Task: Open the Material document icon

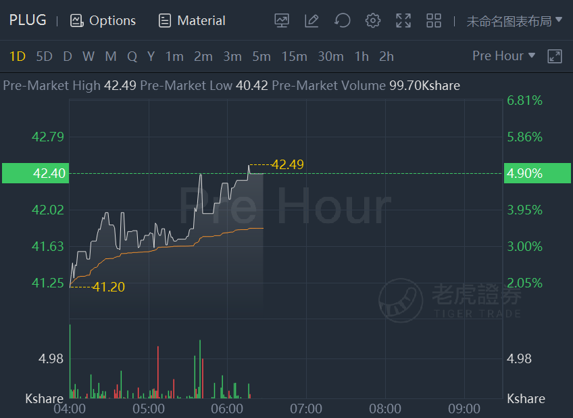Action: [x=164, y=20]
